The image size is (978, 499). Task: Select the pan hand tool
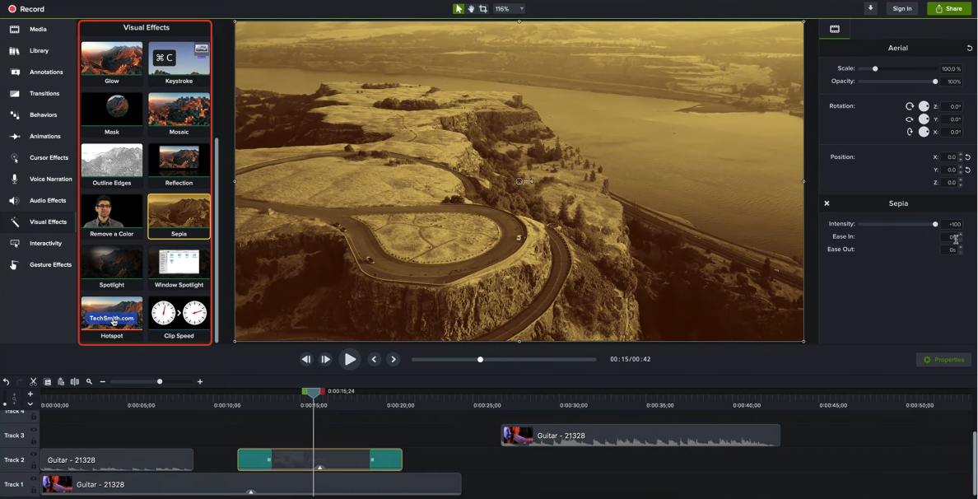(x=472, y=9)
